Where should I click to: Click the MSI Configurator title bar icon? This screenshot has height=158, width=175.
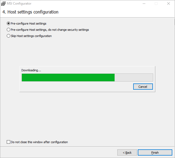click(x=4, y=4)
